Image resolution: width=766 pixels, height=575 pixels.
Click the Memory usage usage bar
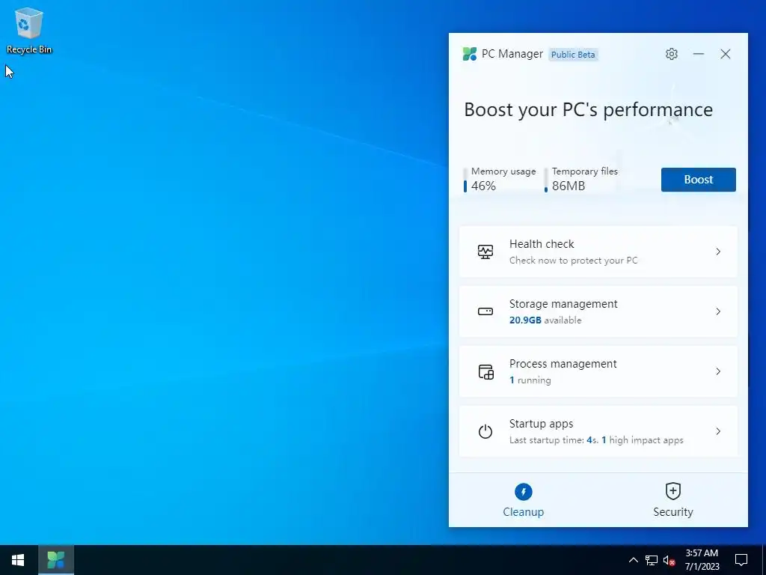coord(465,180)
